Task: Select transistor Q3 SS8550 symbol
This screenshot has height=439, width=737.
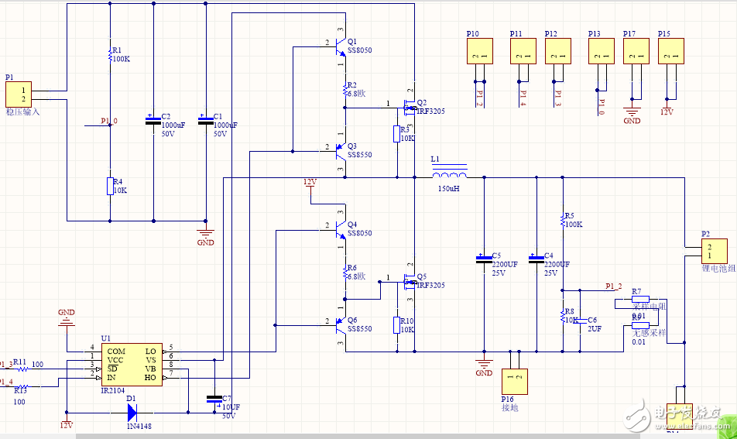Action: pyautogui.click(x=341, y=151)
